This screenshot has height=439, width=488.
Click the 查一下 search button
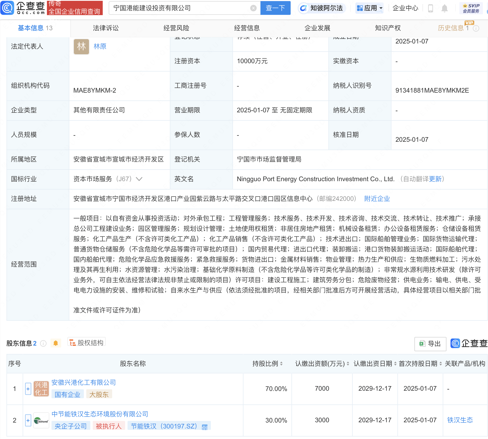coord(276,8)
